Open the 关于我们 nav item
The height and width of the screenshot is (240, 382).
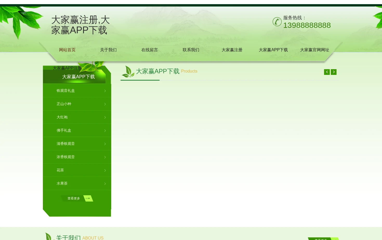click(x=108, y=50)
